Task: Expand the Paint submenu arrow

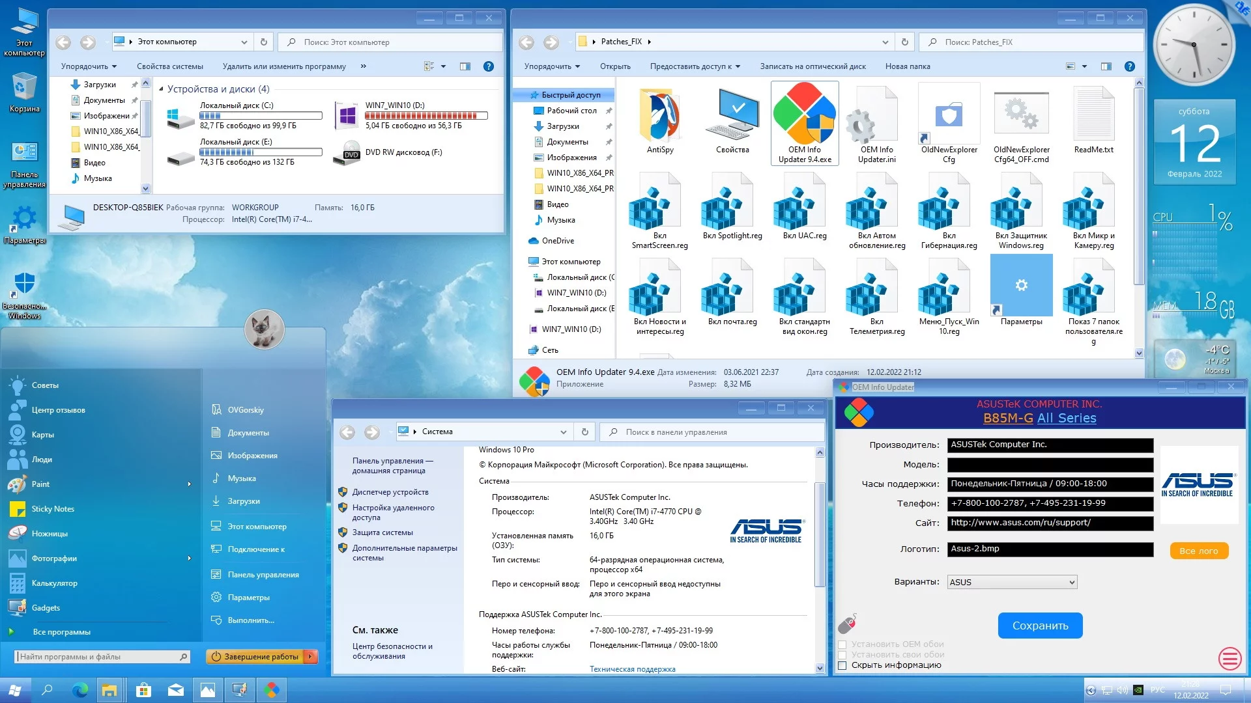Action: click(190, 484)
